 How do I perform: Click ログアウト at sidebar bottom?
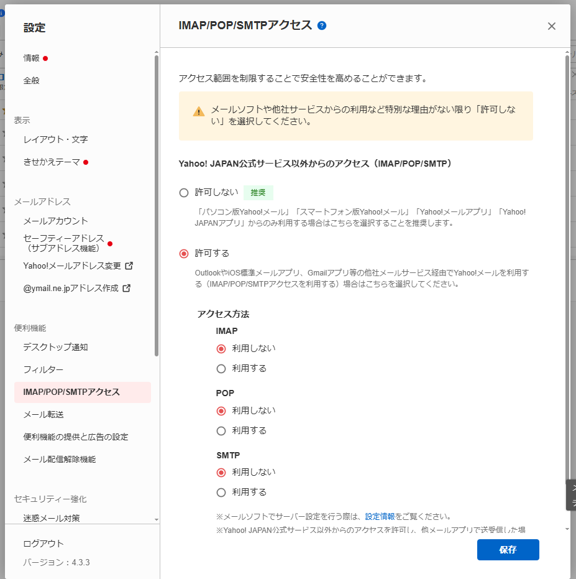coord(43,544)
